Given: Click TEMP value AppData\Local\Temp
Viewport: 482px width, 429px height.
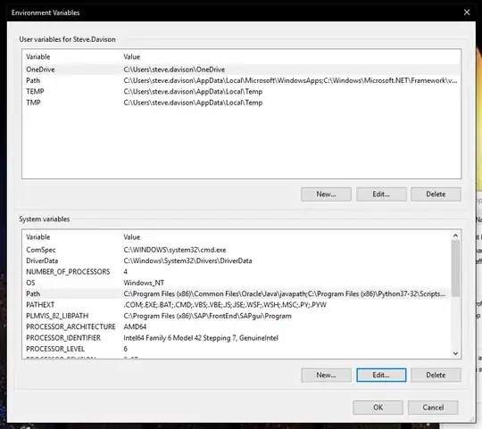Looking at the screenshot, I should click(193, 92).
